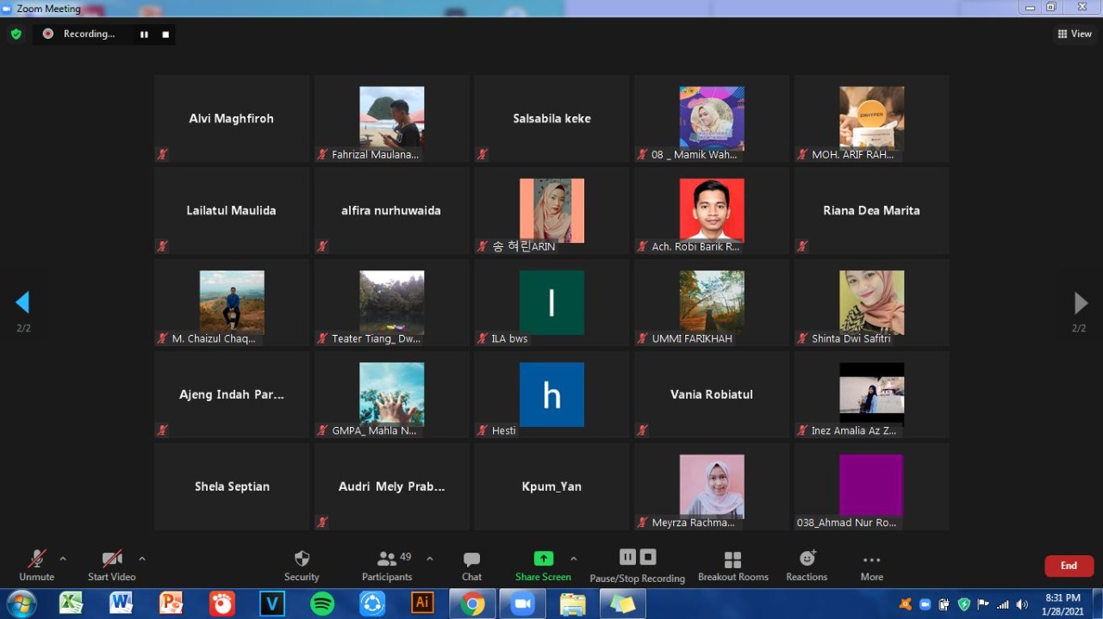The height and width of the screenshot is (619, 1103).
Task: Click the green Share Screen icon
Action: 543,559
